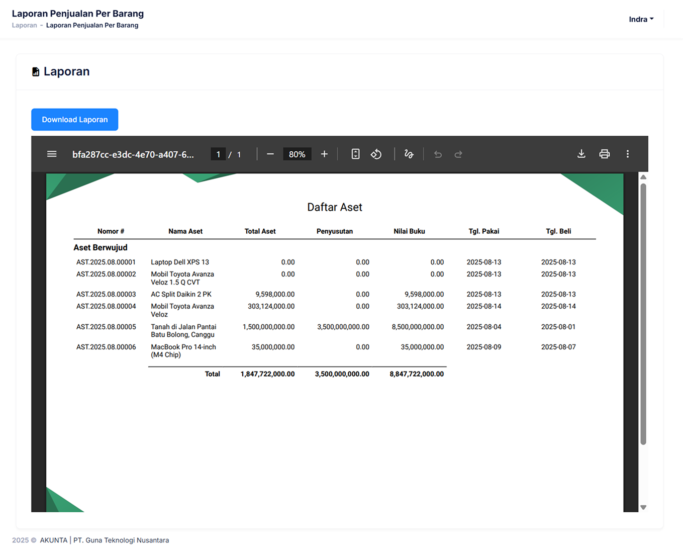
Task: Redo the last annotation
Action: 458,154
